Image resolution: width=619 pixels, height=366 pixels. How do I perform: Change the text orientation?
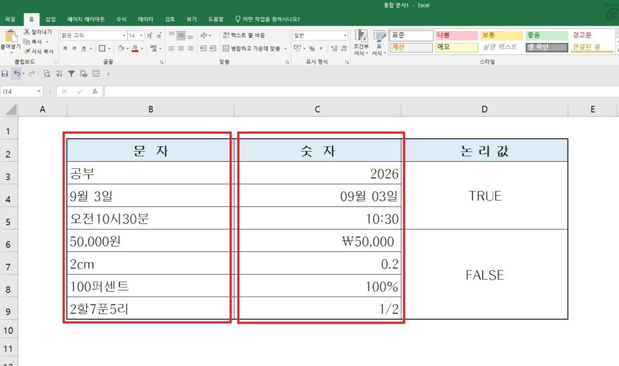[x=204, y=36]
